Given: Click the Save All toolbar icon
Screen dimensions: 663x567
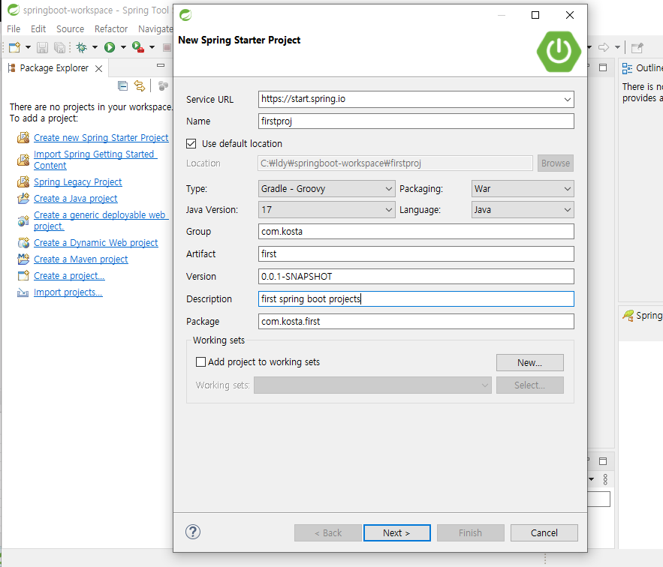Looking at the screenshot, I should point(59,47).
